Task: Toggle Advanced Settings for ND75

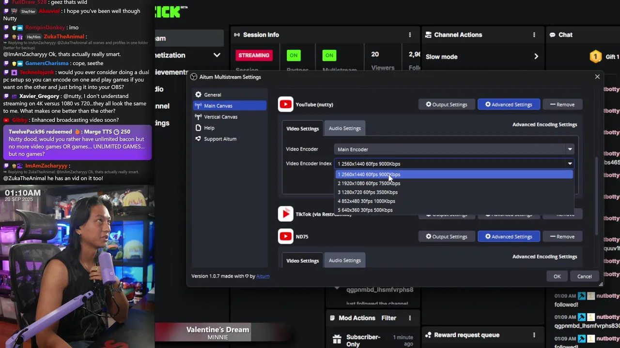Action: click(509, 236)
